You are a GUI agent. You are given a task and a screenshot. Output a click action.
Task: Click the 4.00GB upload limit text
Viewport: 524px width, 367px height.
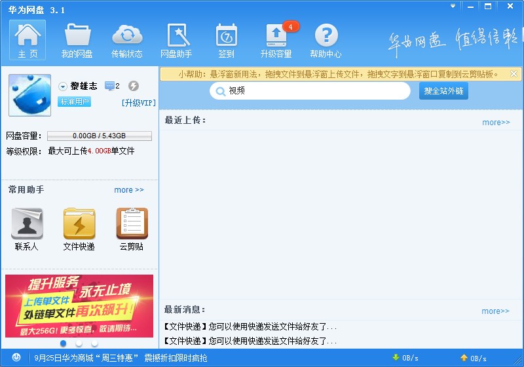pyautogui.click(x=100, y=151)
